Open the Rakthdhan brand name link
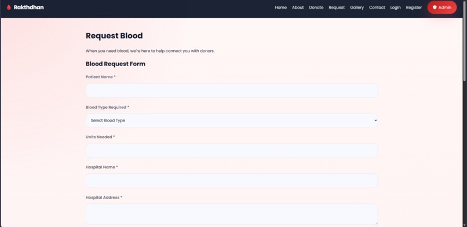This screenshot has height=227, width=467. [28, 8]
